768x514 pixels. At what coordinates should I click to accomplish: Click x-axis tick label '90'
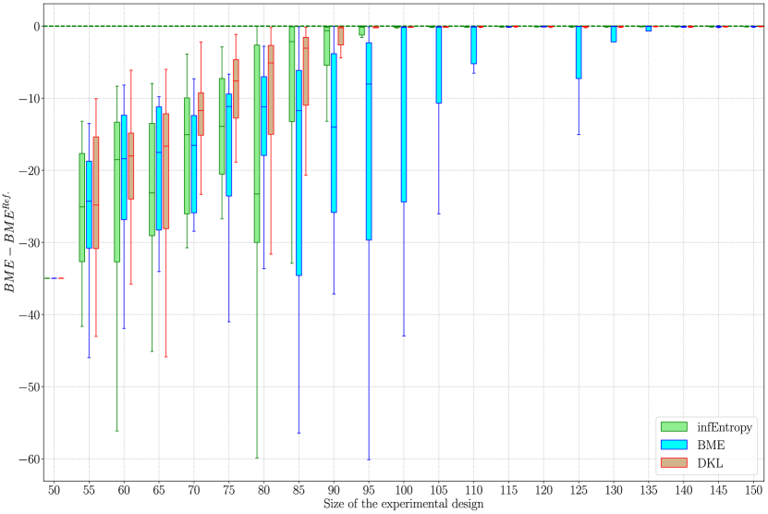[x=334, y=491]
